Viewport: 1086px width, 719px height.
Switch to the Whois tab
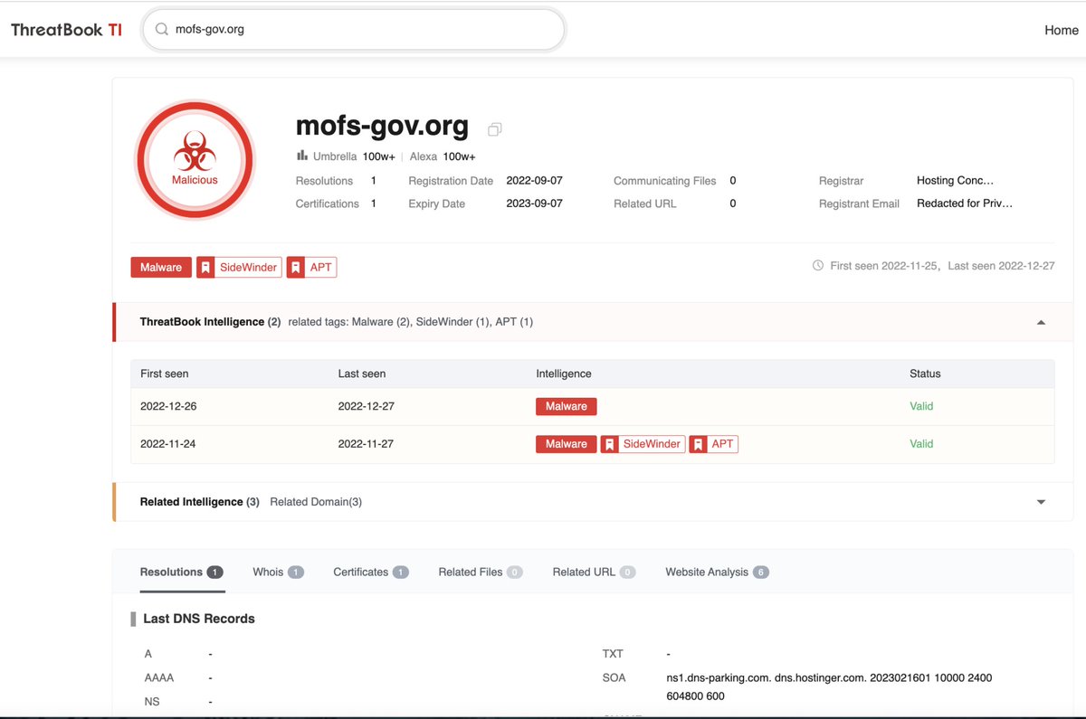tap(267, 572)
